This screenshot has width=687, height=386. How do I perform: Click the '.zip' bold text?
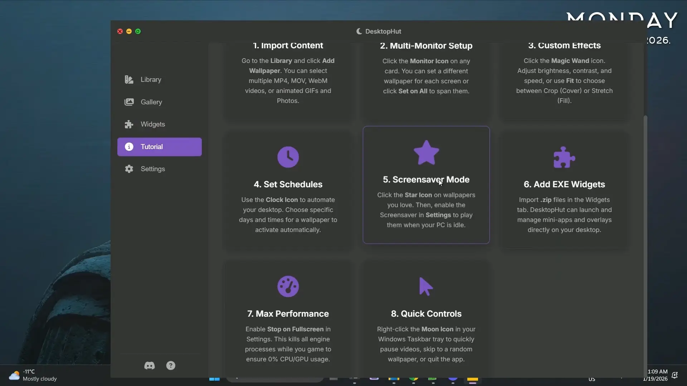546,200
